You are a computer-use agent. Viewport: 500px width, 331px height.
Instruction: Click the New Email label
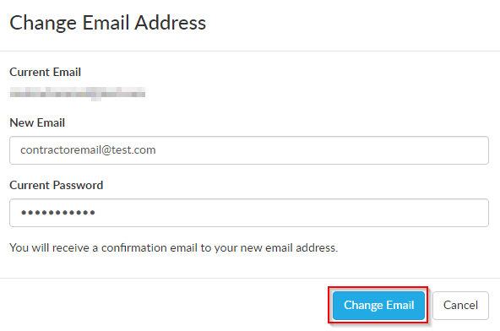pyautogui.click(x=37, y=122)
